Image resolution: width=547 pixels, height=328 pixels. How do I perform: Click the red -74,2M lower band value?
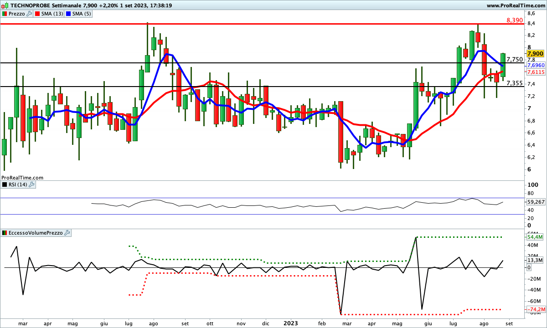(x=535, y=310)
